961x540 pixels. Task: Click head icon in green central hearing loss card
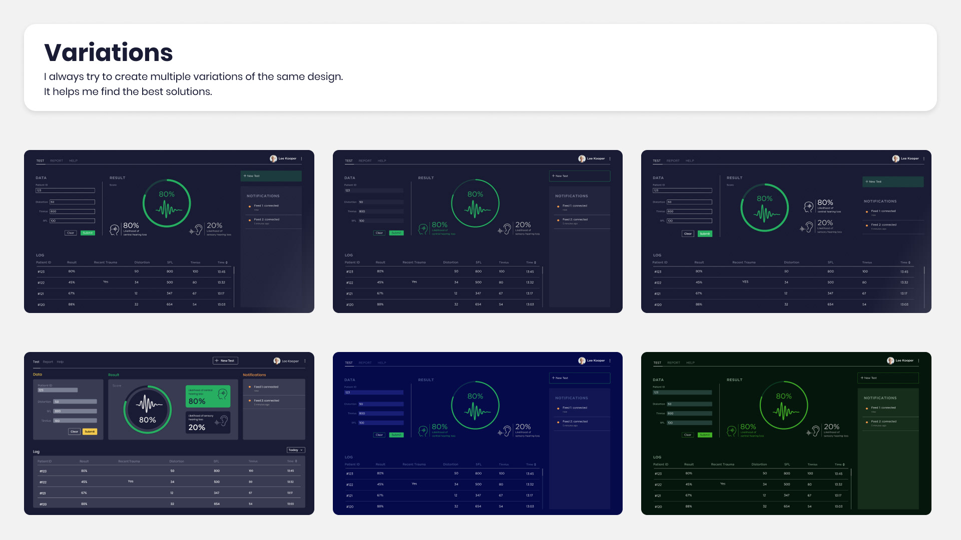tap(223, 394)
